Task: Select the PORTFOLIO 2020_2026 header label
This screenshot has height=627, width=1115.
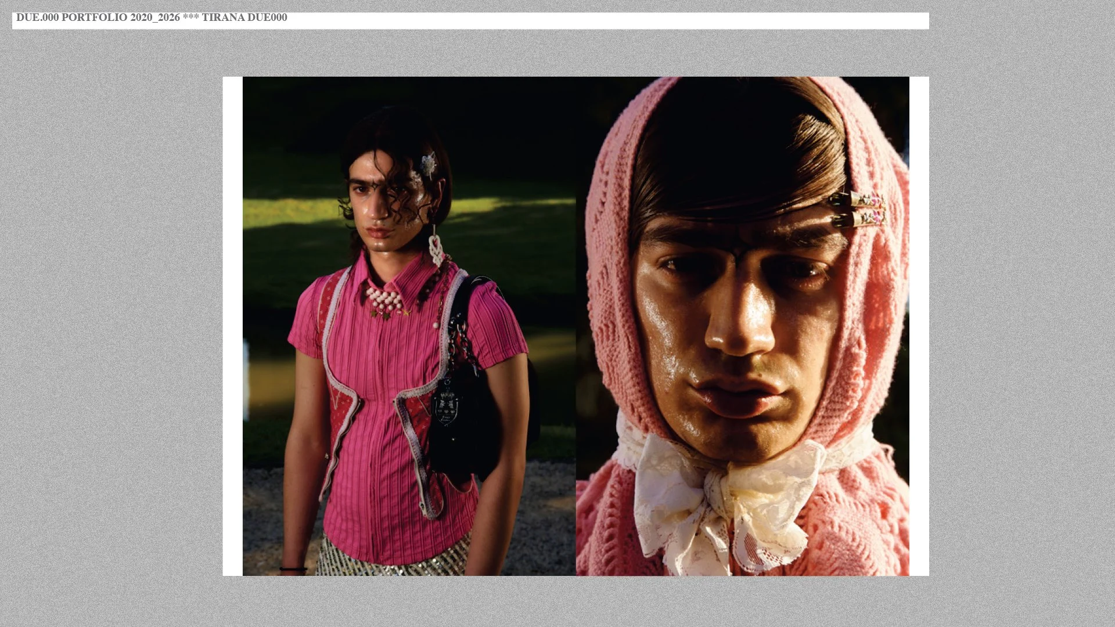Action: point(120,18)
